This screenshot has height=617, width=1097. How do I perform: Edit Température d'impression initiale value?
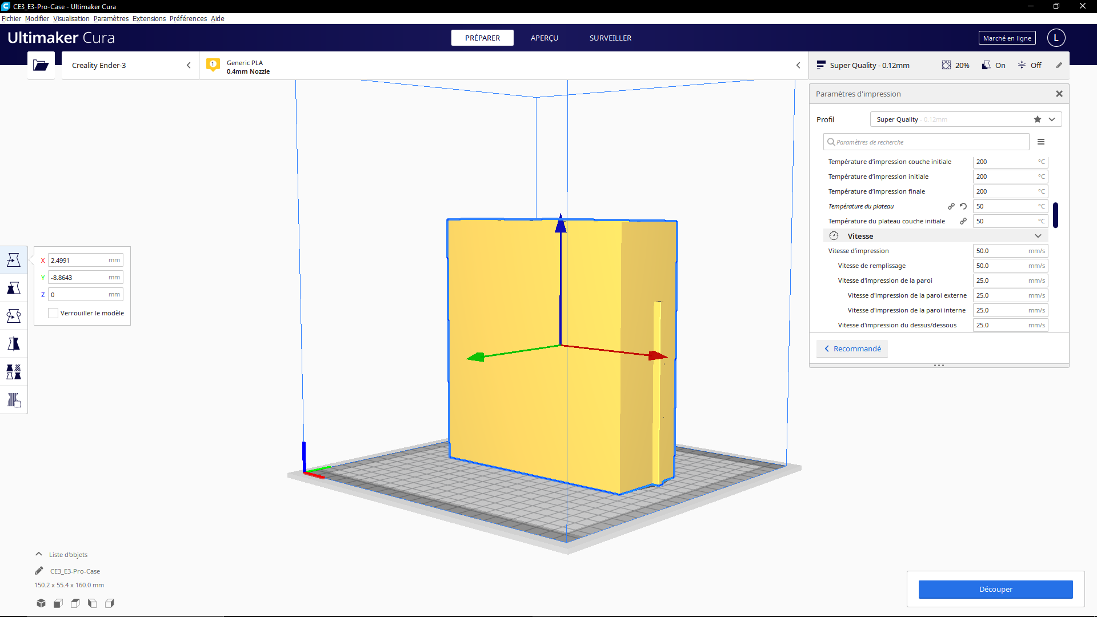1010,177
